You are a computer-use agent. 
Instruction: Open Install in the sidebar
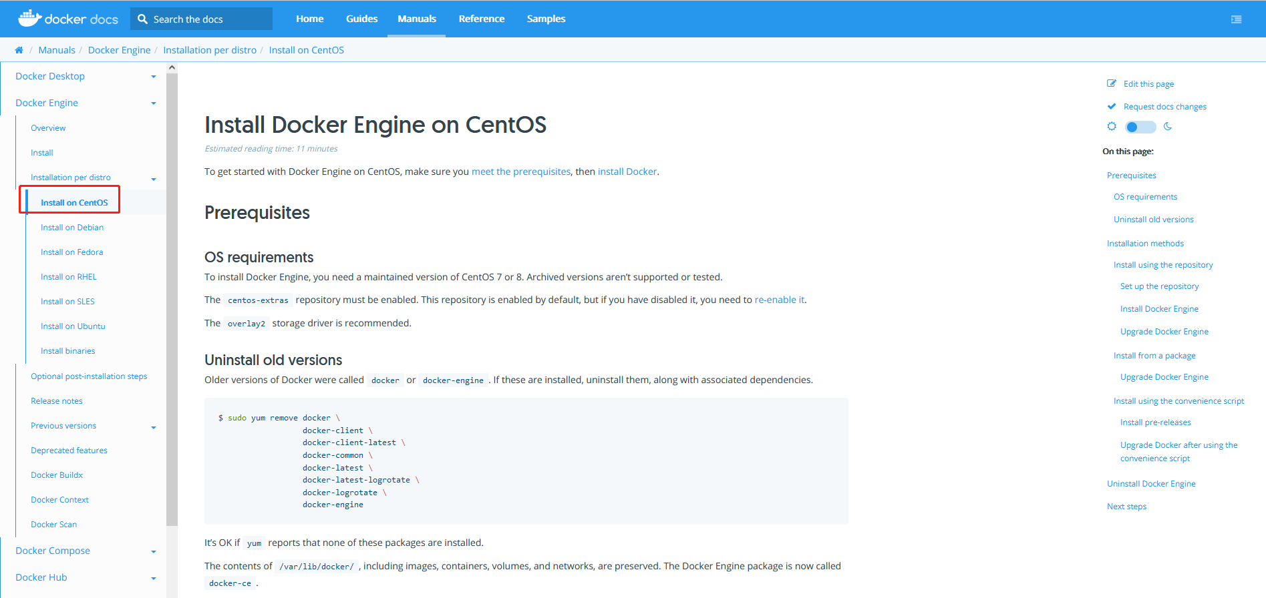(x=42, y=153)
